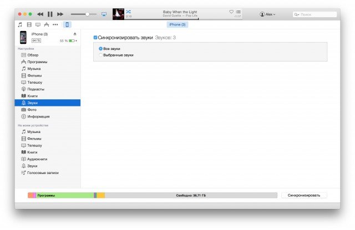The width and height of the screenshot is (355, 230).
Task: Select the Выбранные звуки radio button
Action: point(100,55)
